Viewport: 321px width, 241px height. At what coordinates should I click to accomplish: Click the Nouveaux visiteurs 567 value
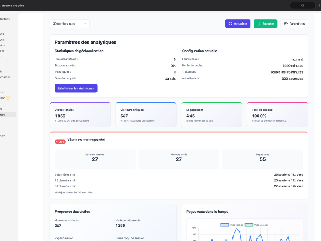pyautogui.click(x=58, y=225)
